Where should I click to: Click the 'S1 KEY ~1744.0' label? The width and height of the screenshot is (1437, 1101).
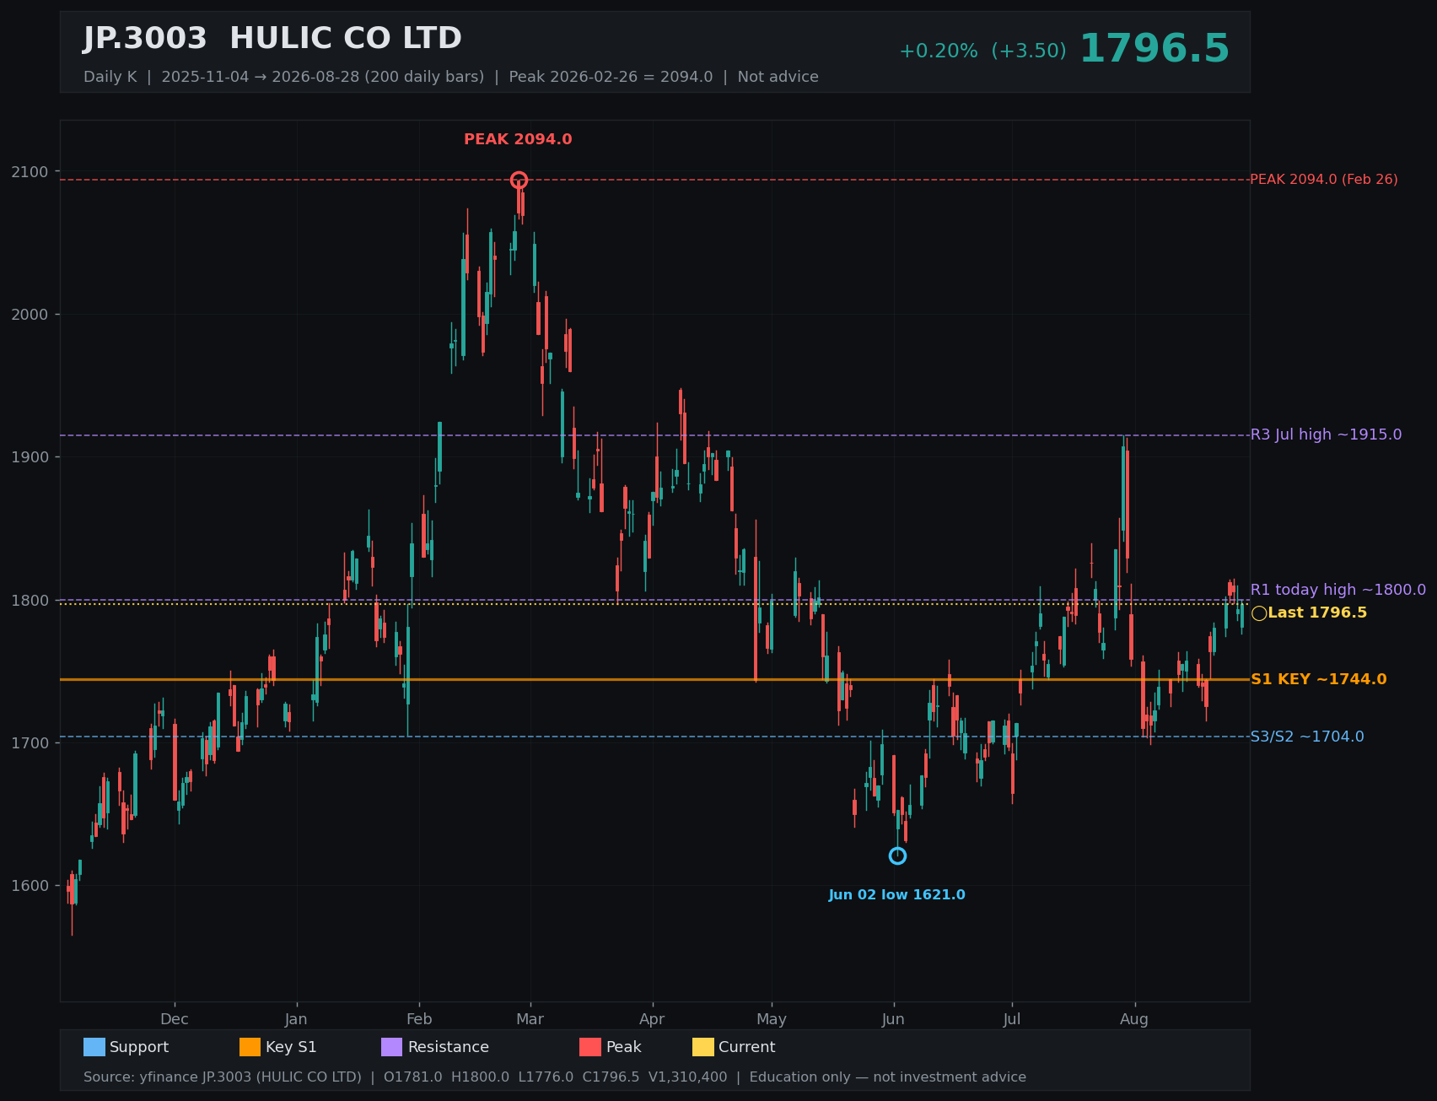1318,679
